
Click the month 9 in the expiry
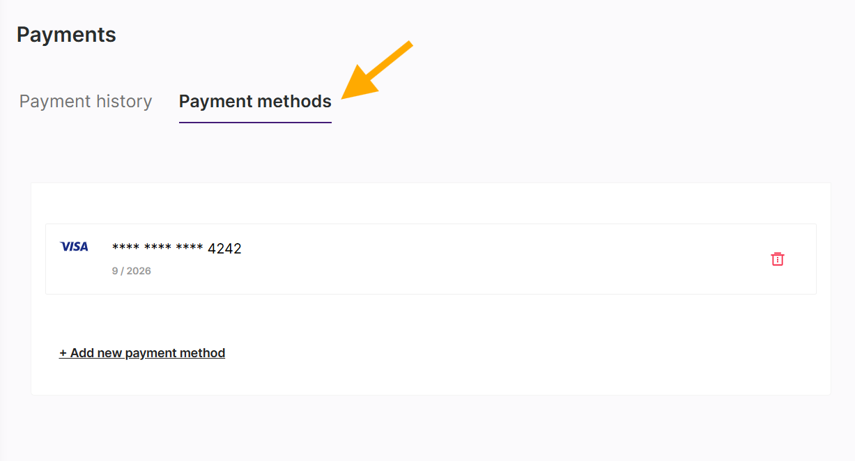114,271
